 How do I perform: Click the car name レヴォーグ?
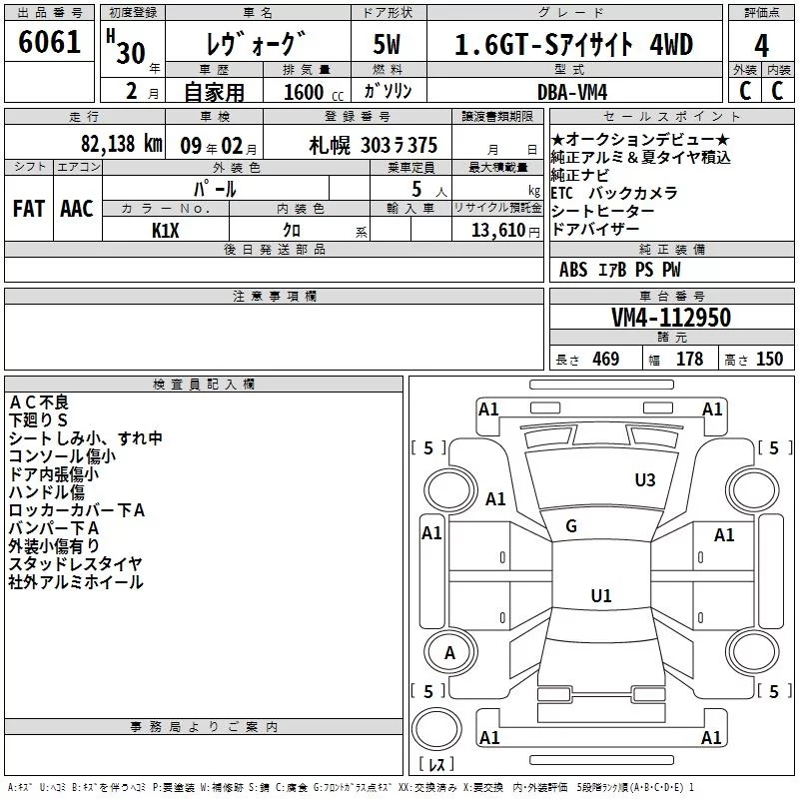pos(257,44)
